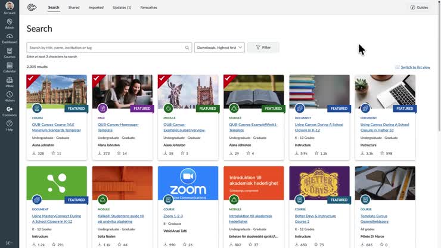Collapse the sidebar navigation arrow
The width and height of the screenshot is (441, 248).
coord(10,243)
